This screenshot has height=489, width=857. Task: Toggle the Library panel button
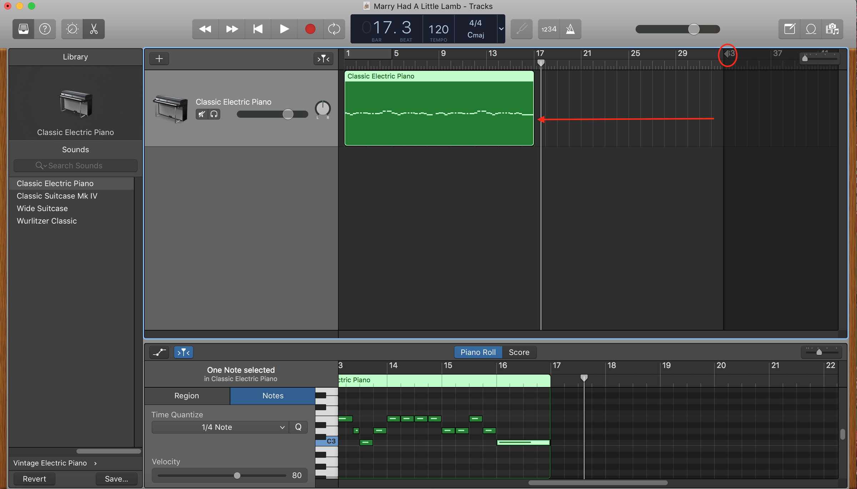tap(24, 29)
